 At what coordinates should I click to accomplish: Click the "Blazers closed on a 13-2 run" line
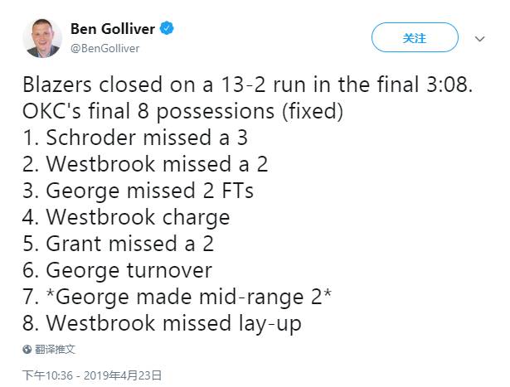point(247,85)
